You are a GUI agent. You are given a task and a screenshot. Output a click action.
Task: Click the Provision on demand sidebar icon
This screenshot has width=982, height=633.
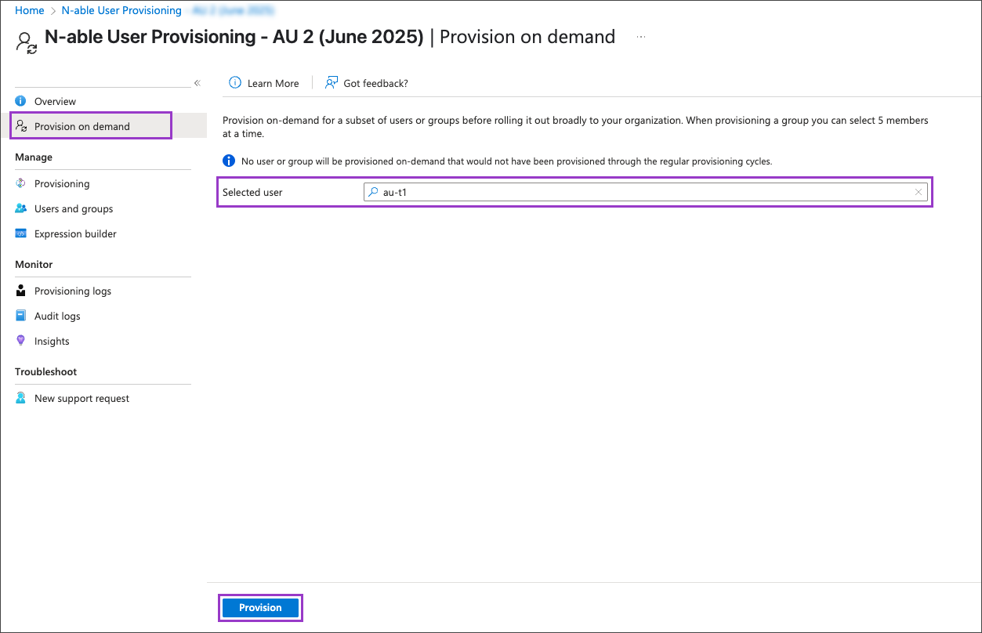[22, 126]
